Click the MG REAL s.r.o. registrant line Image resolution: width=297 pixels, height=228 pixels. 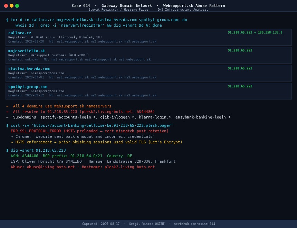point(55,37)
